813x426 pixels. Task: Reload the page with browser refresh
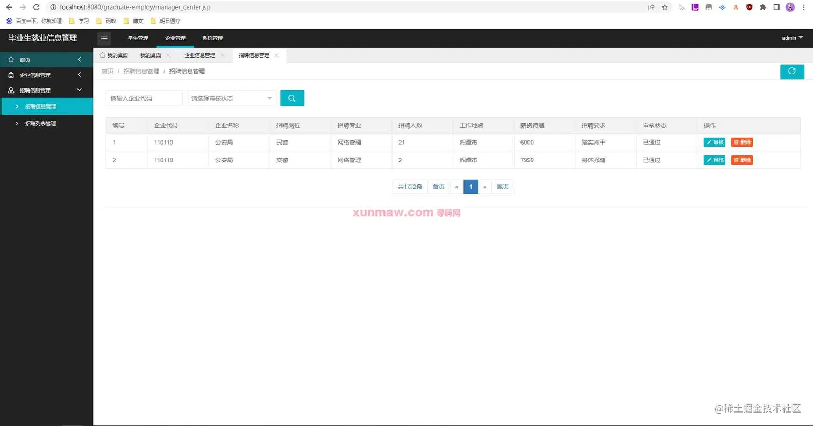[x=36, y=8]
